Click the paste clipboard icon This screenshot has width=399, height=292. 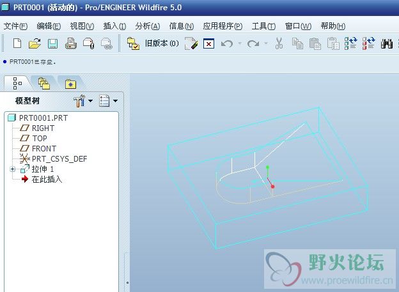point(315,43)
